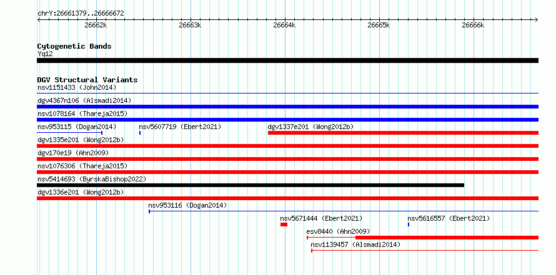Click the DGV Structural Variants track title
This screenshot has width=556, height=275.
[87, 80]
